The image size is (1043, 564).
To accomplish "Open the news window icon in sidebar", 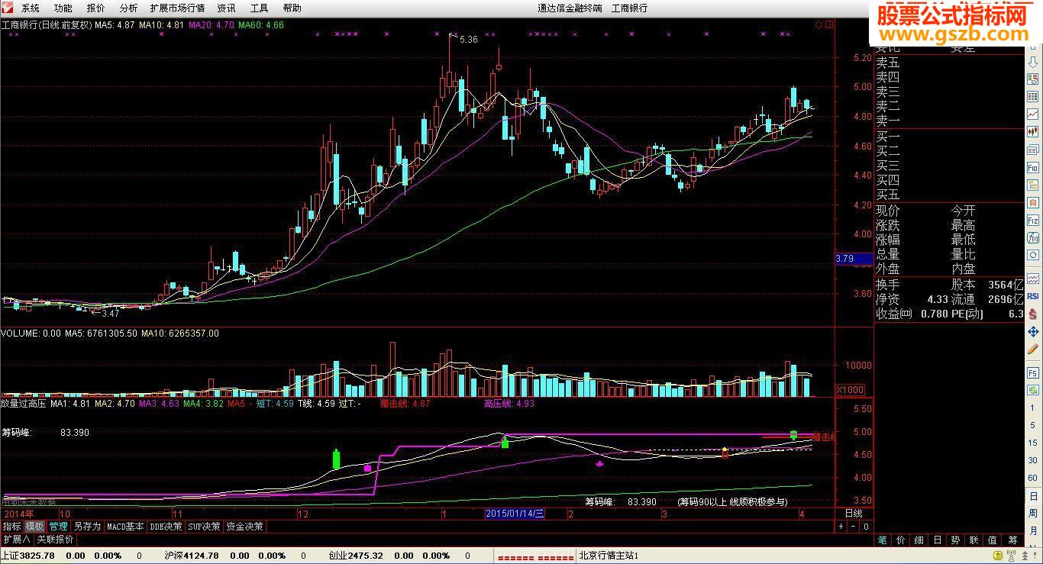I will 1033,149.
